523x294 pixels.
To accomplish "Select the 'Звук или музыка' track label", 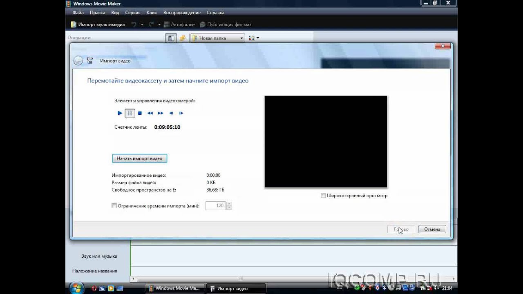I will (x=99, y=256).
